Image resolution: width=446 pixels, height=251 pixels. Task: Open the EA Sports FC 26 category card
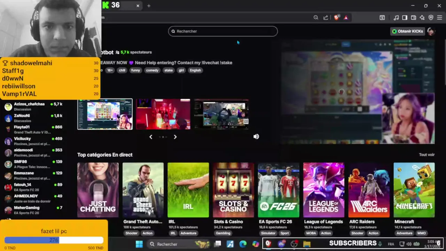tap(278, 190)
